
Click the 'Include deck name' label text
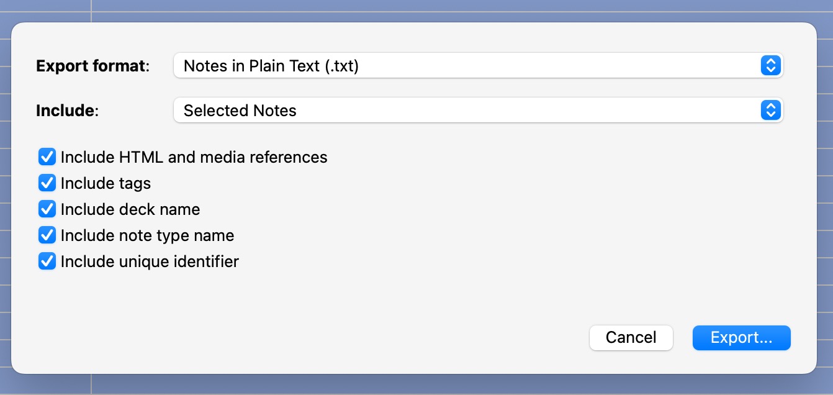click(x=130, y=209)
